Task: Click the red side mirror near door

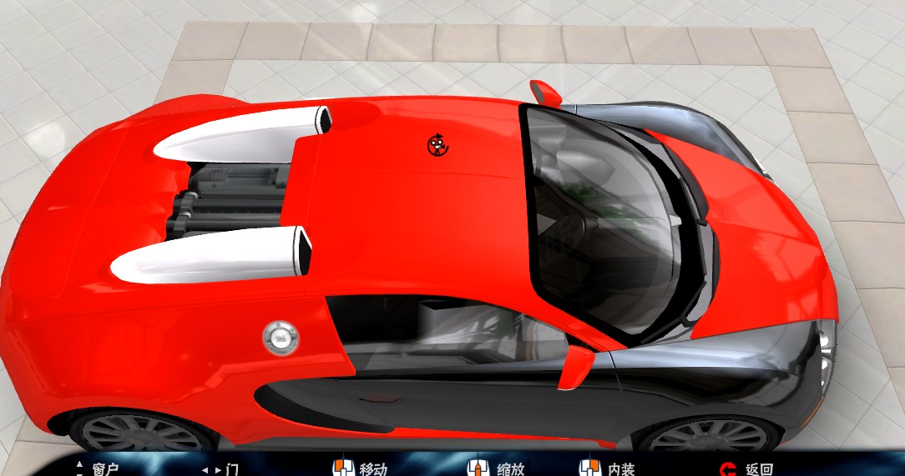Action: tap(577, 368)
